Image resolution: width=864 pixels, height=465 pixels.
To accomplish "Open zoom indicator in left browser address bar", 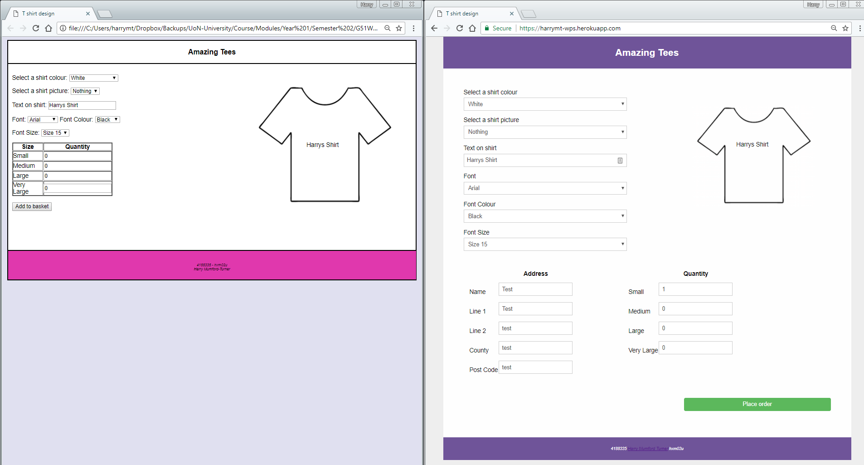I will (x=388, y=28).
